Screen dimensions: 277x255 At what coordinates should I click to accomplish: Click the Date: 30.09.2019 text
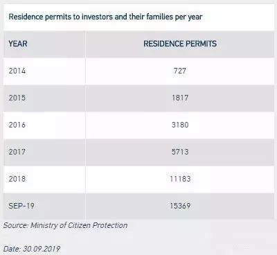[x=32, y=249]
